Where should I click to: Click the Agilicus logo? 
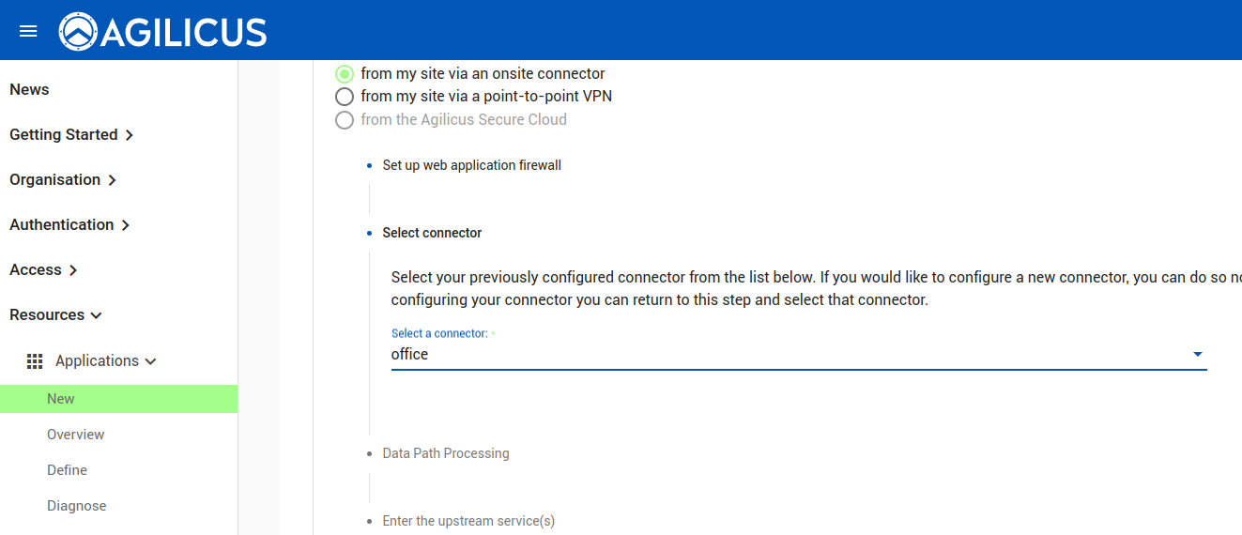(162, 31)
